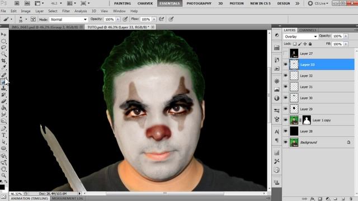The image size is (358, 201).
Task: Expand brush Flow slider arrow
Action: (154, 20)
